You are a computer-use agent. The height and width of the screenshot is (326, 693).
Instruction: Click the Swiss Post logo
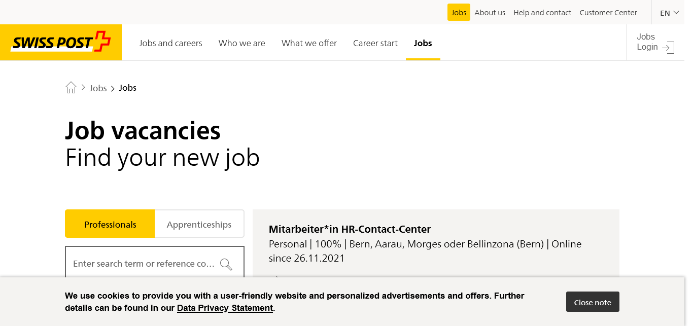pyautogui.click(x=61, y=42)
